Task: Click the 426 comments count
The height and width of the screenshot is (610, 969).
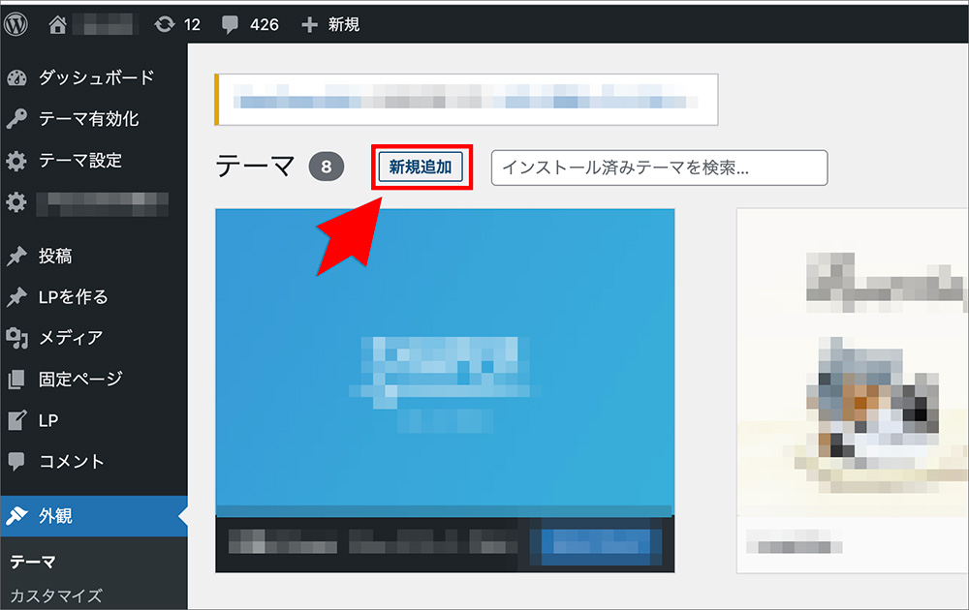Action: tap(264, 25)
